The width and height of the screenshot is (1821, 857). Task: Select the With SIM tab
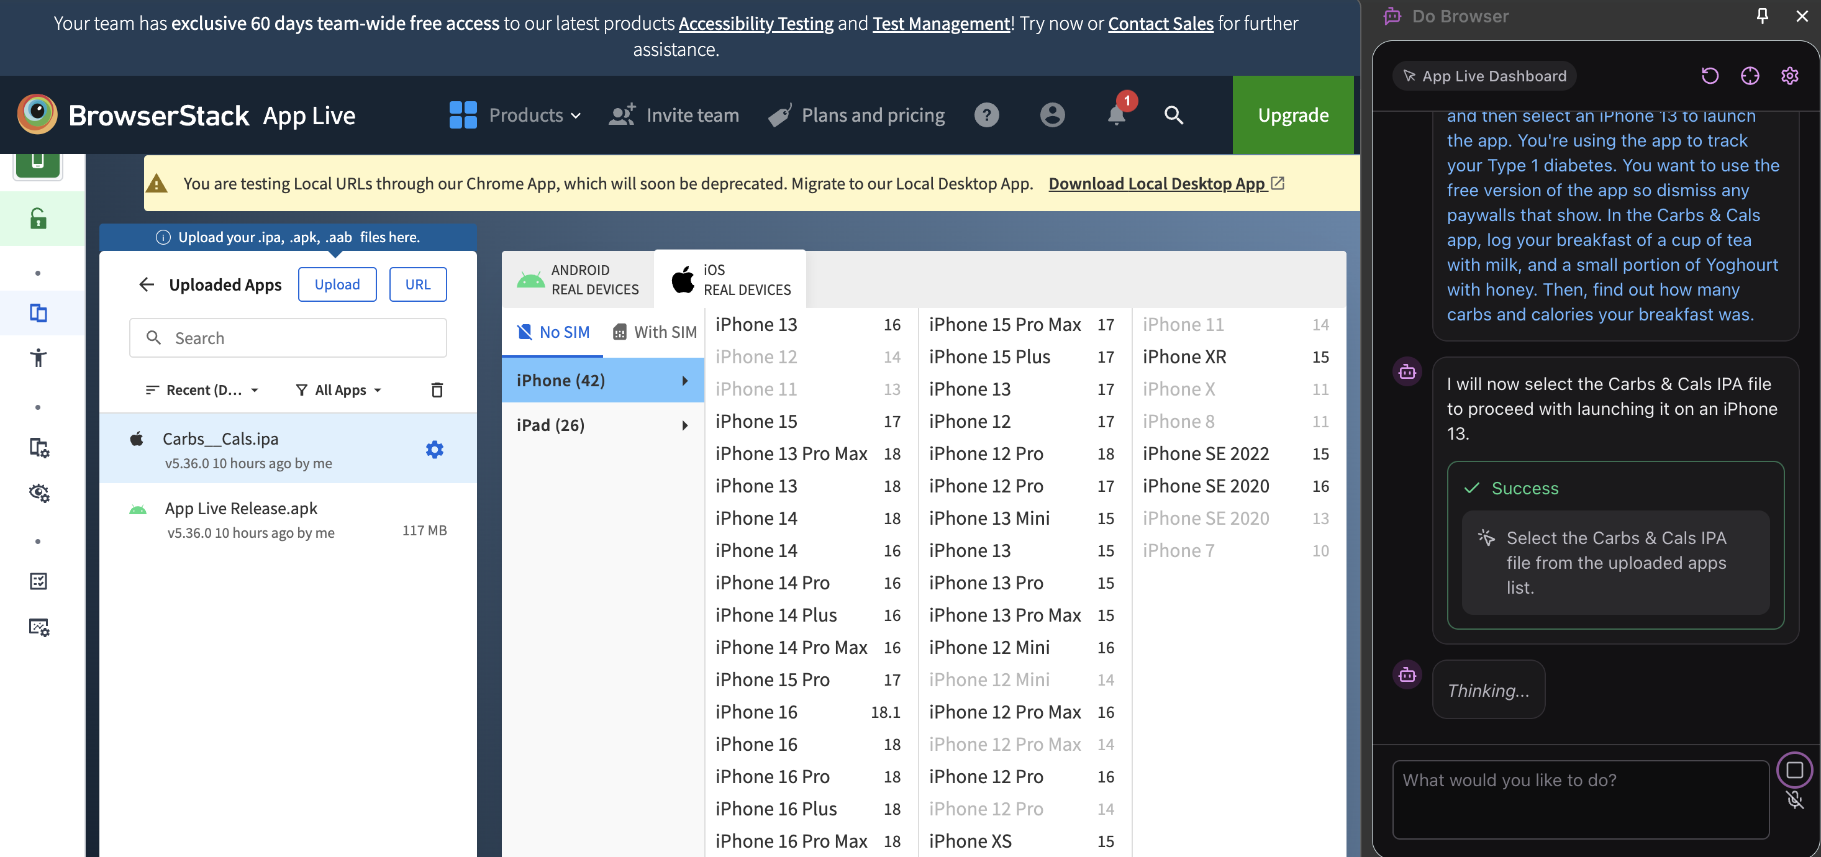pyautogui.click(x=655, y=332)
